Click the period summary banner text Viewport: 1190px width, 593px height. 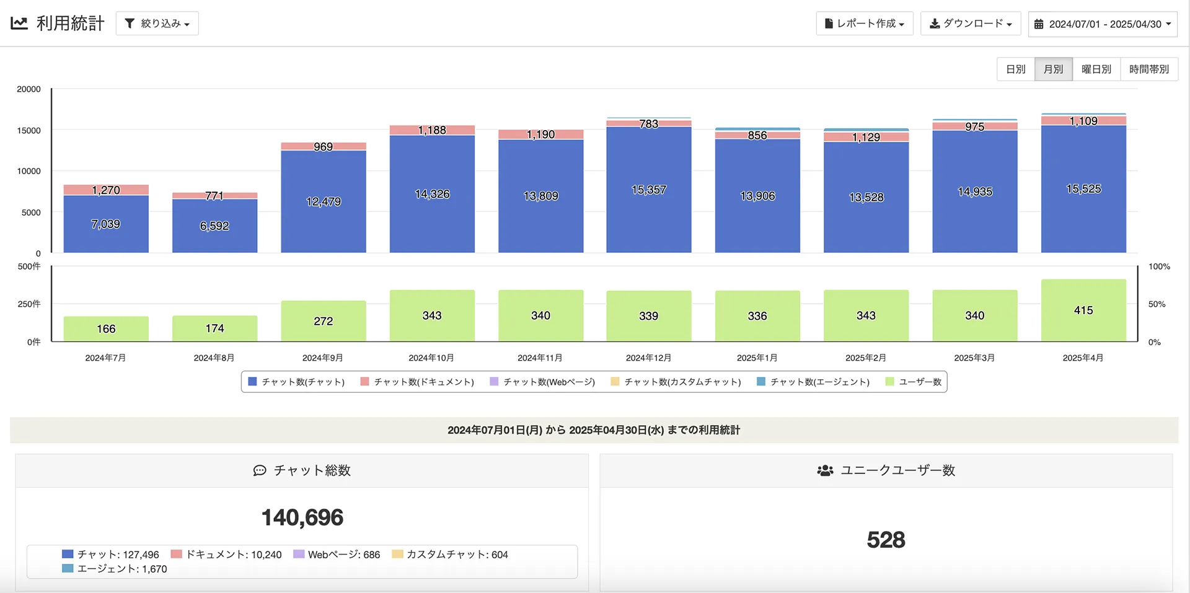point(594,430)
